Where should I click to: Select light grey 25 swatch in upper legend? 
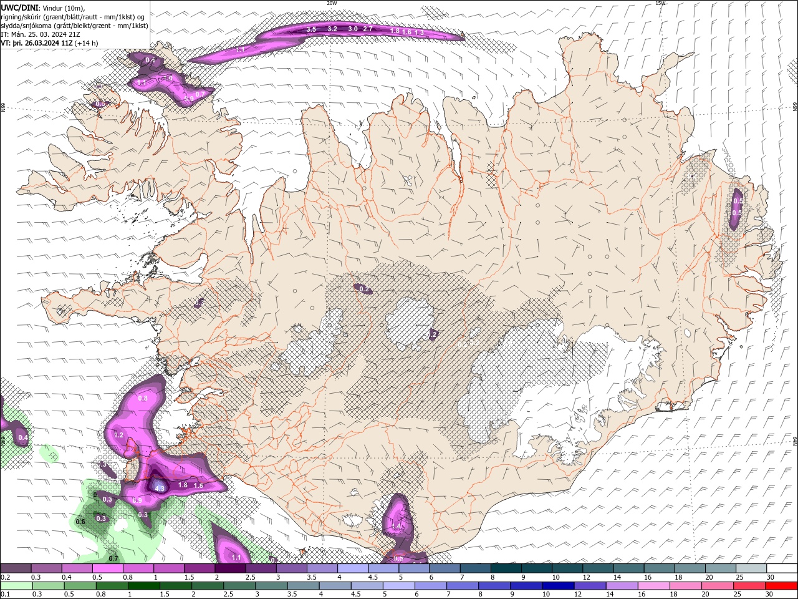[751, 568]
